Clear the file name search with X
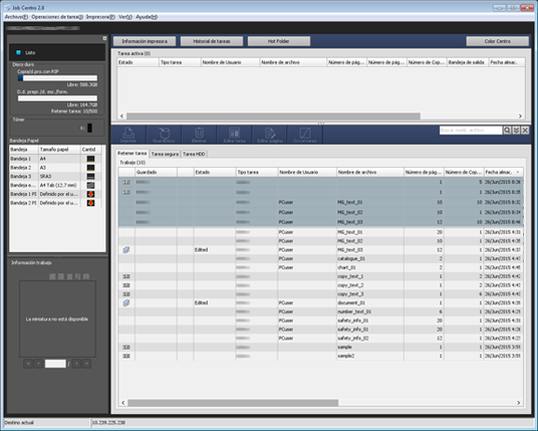The image size is (538, 431). coord(525,131)
